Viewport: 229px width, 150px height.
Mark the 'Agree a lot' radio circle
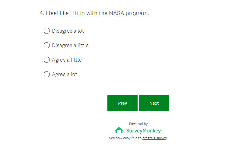click(47, 74)
